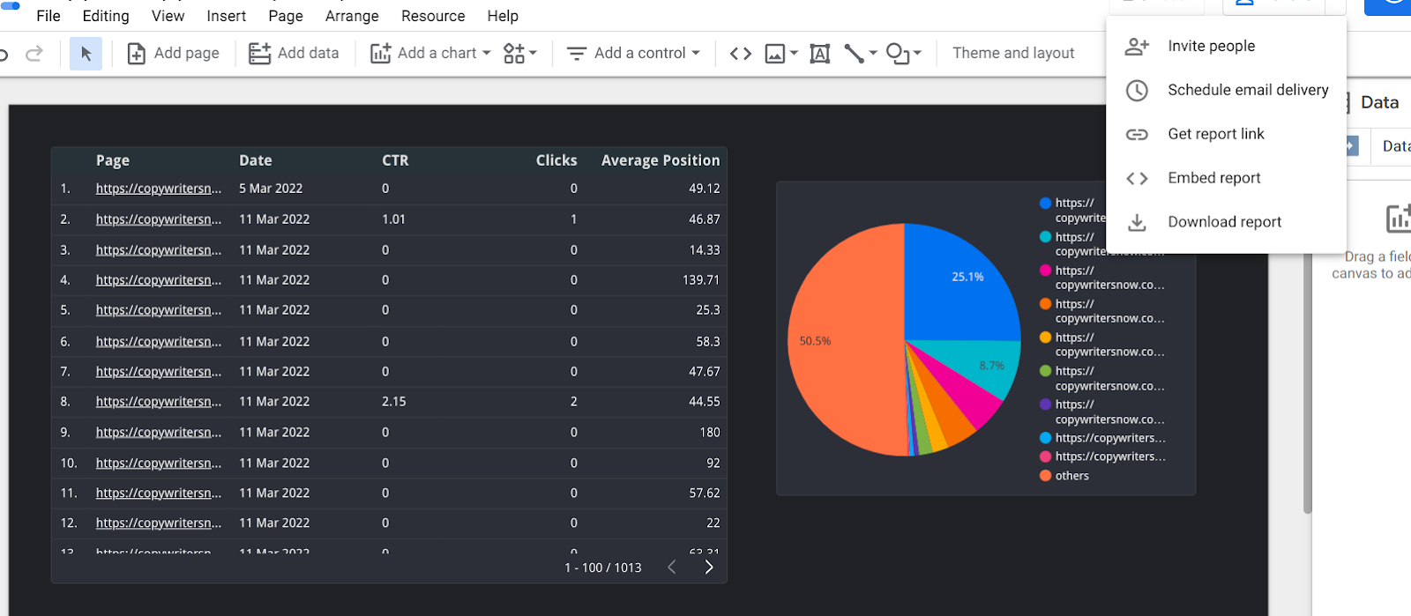The width and height of the screenshot is (1411, 616).
Task: Sort table by Clicks column header
Action: pos(556,160)
